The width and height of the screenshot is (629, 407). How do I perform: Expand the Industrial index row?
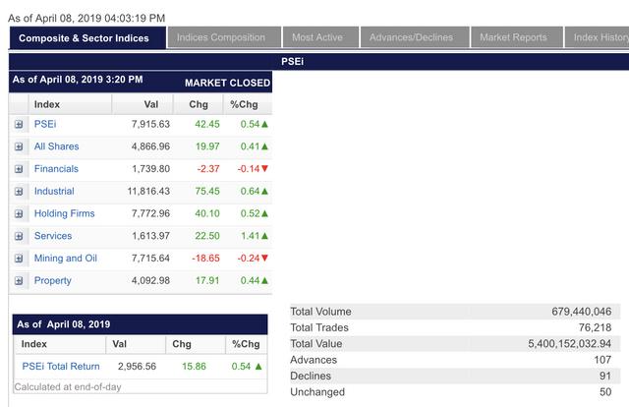click(19, 192)
